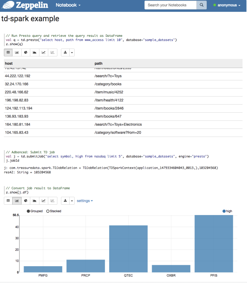The height and width of the screenshot is (283, 247).
Task: Switch www_access result to bar chart view
Action: tap(17, 52)
